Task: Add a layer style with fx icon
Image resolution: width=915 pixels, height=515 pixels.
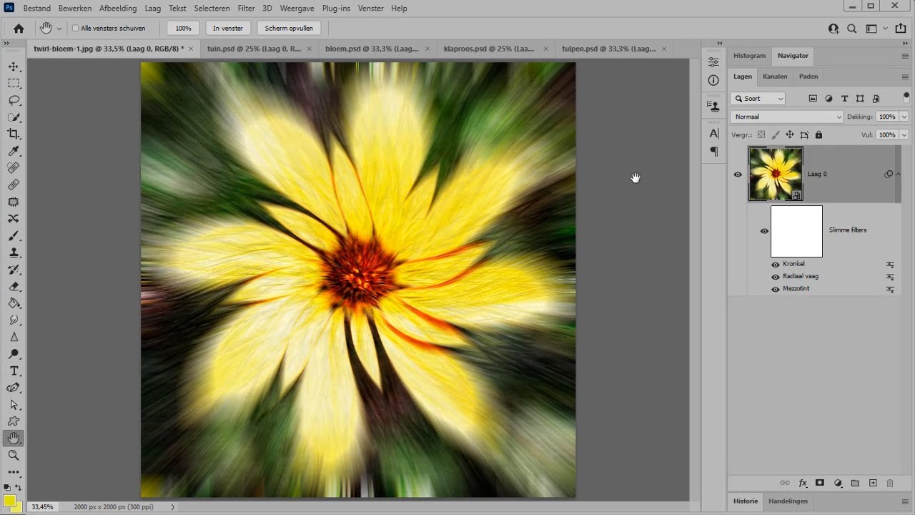Action: tap(803, 484)
